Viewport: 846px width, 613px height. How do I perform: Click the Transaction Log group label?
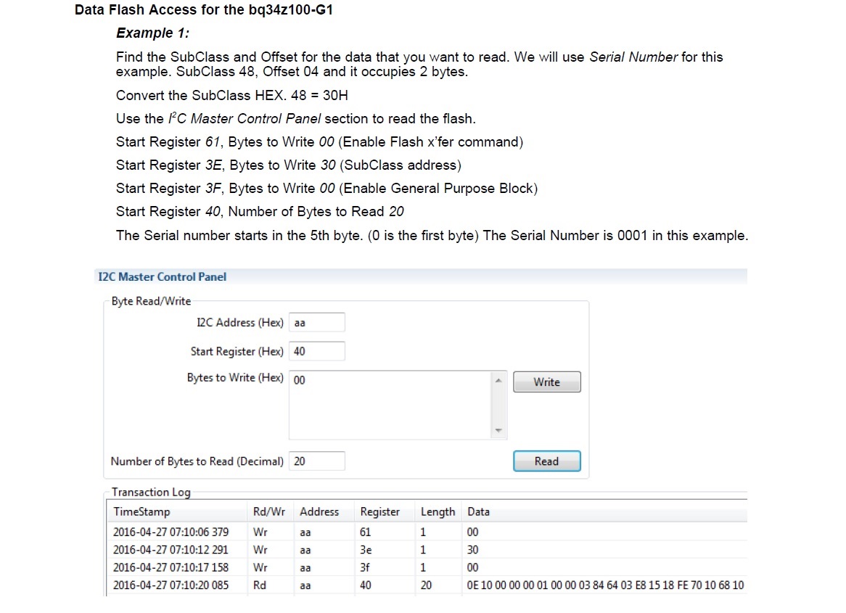[x=151, y=492]
